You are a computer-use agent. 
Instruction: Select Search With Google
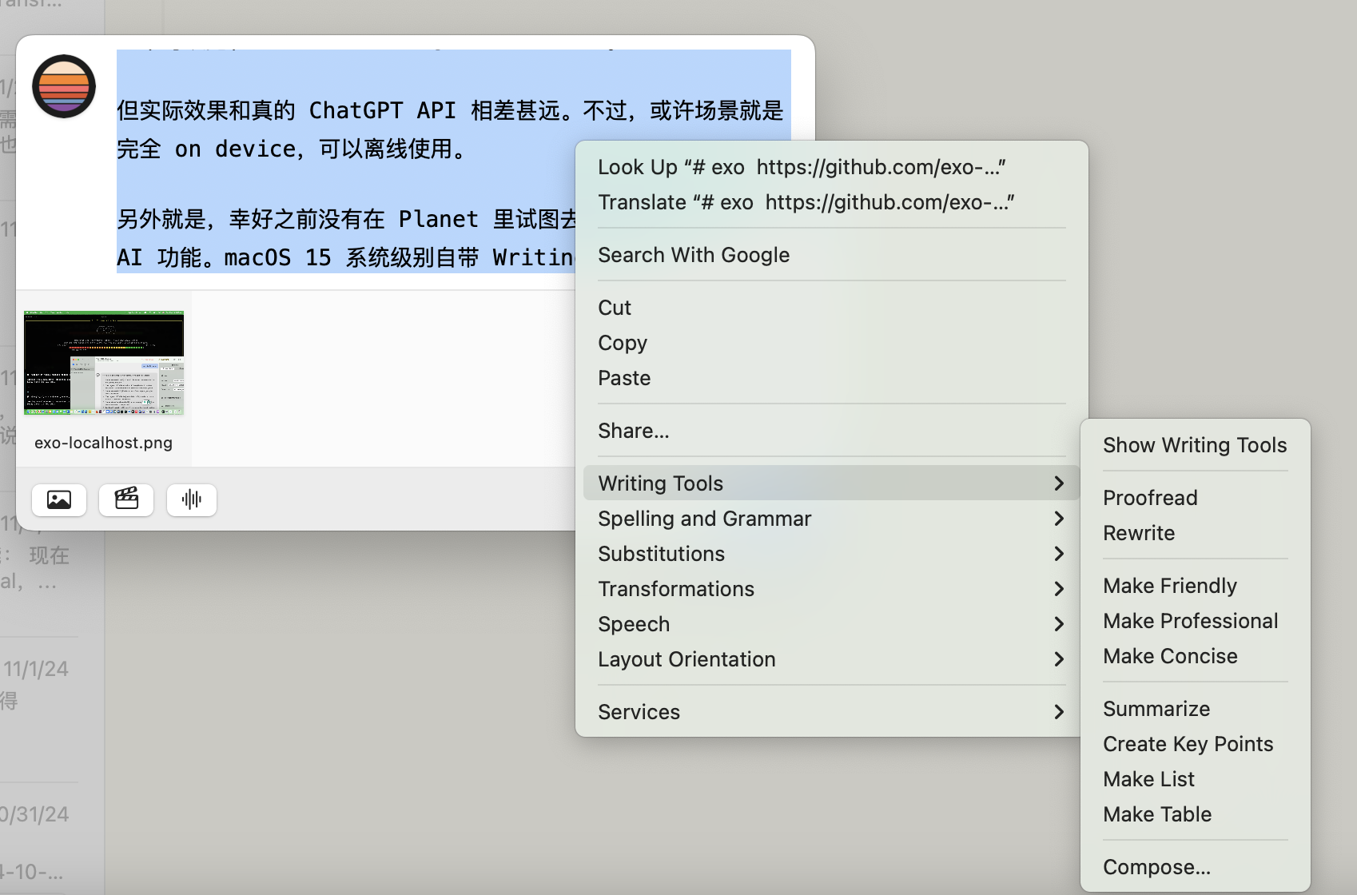pos(693,255)
